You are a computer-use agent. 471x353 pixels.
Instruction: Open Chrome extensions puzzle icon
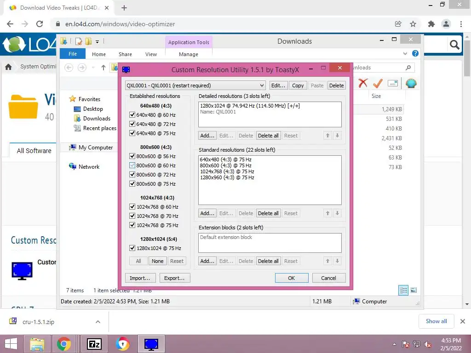tap(431, 24)
